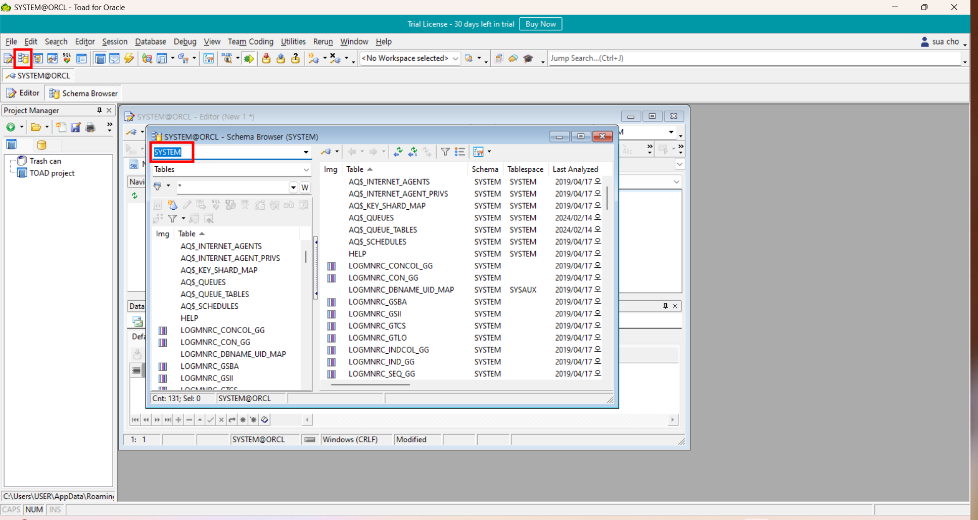This screenshot has width=978, height=520.
Task: Click the Project Manager print icon
Action: (x=90, y=127)
